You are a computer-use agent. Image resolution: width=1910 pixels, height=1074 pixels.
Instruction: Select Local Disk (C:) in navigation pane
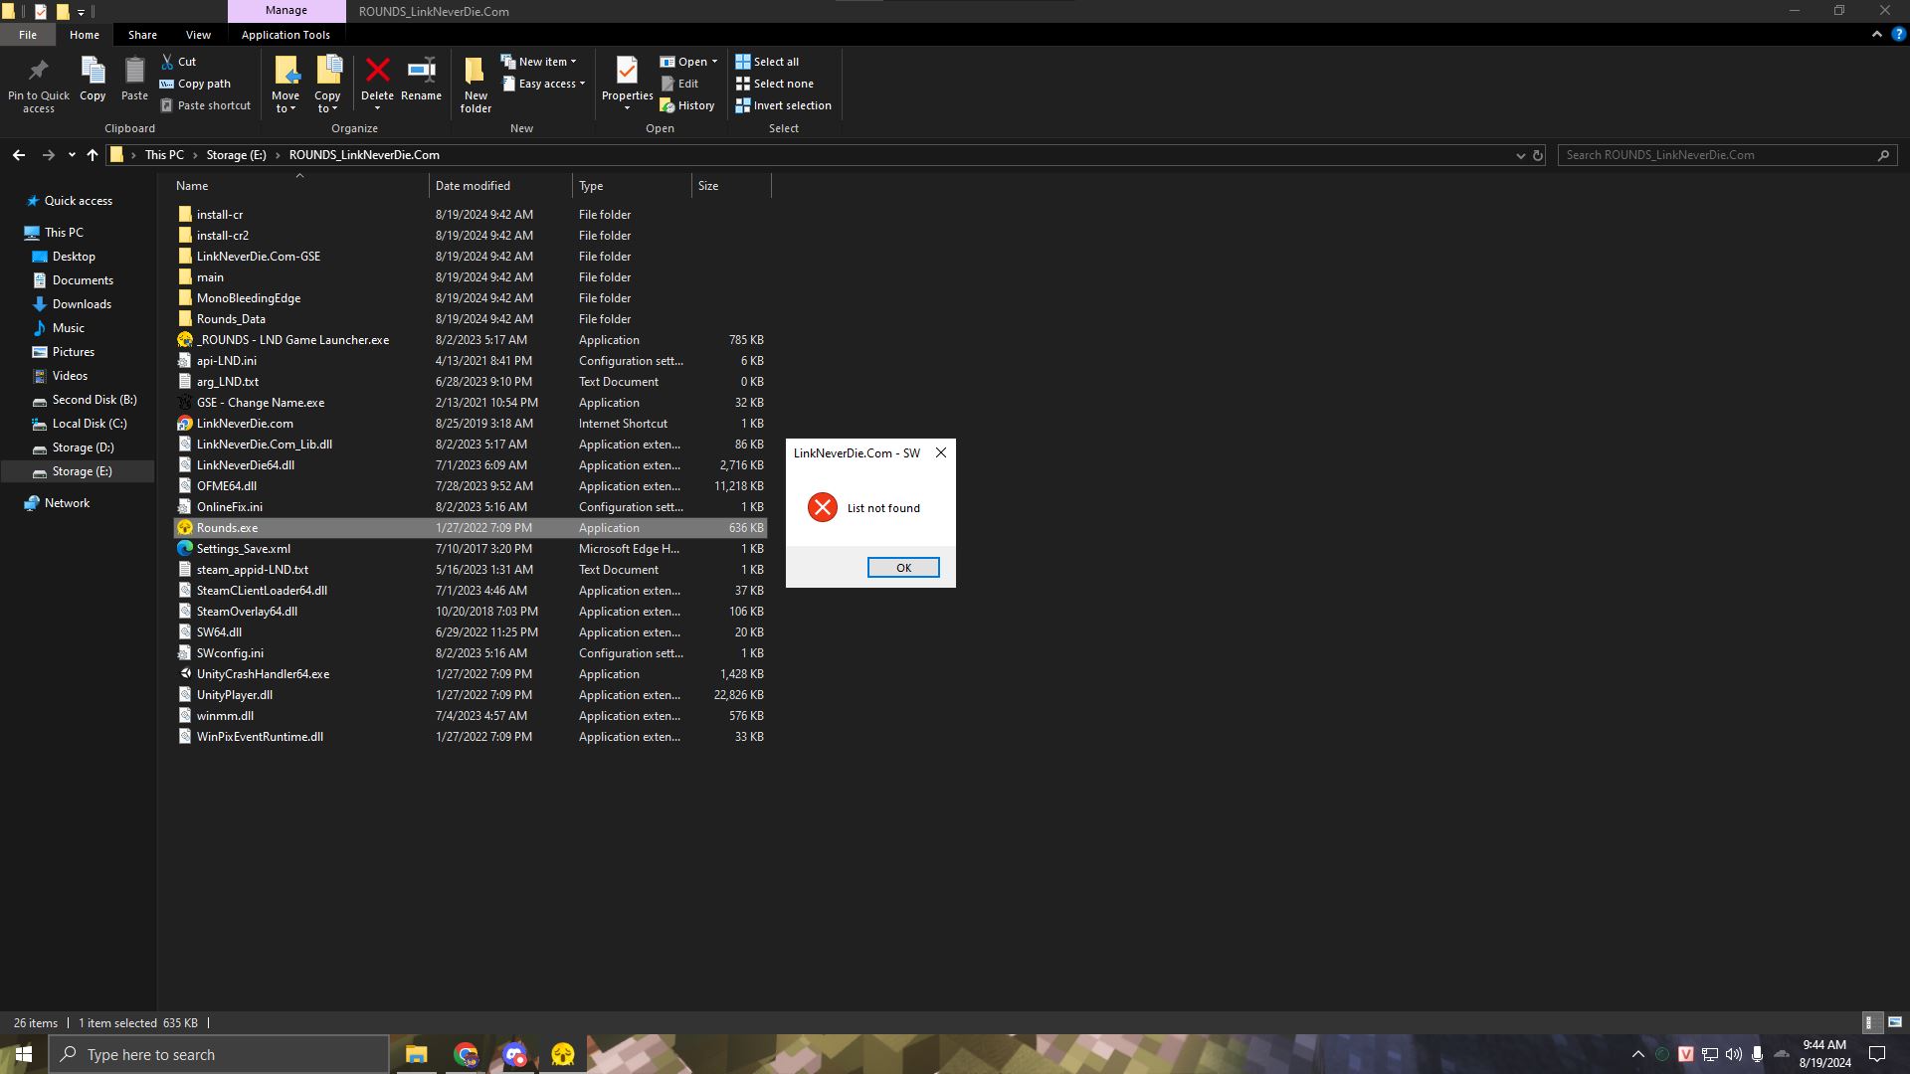pyautogui.click(x=89, y=424)
